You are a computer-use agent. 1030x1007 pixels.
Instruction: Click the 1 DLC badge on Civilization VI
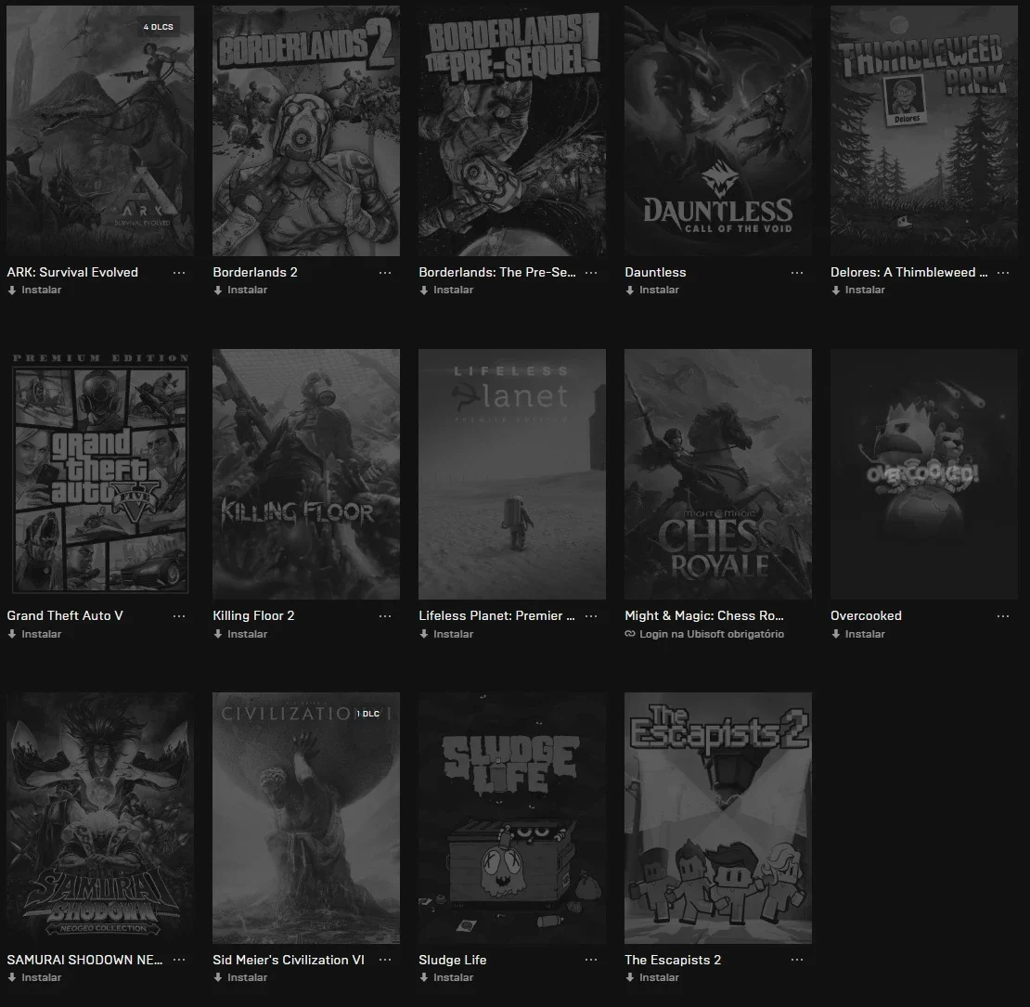coord(368,714)
